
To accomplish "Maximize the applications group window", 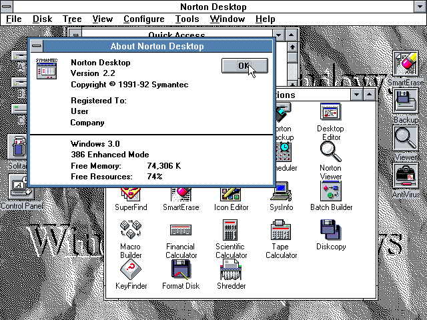I will point(369,95).
